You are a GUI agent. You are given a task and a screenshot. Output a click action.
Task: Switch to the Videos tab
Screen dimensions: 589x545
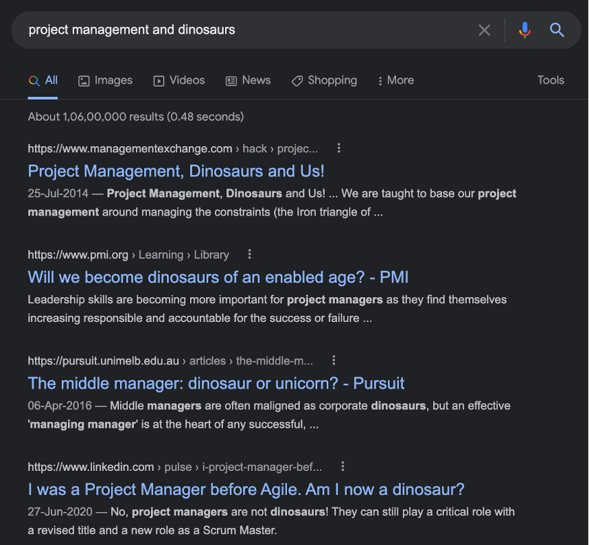[x=178, y=80]
